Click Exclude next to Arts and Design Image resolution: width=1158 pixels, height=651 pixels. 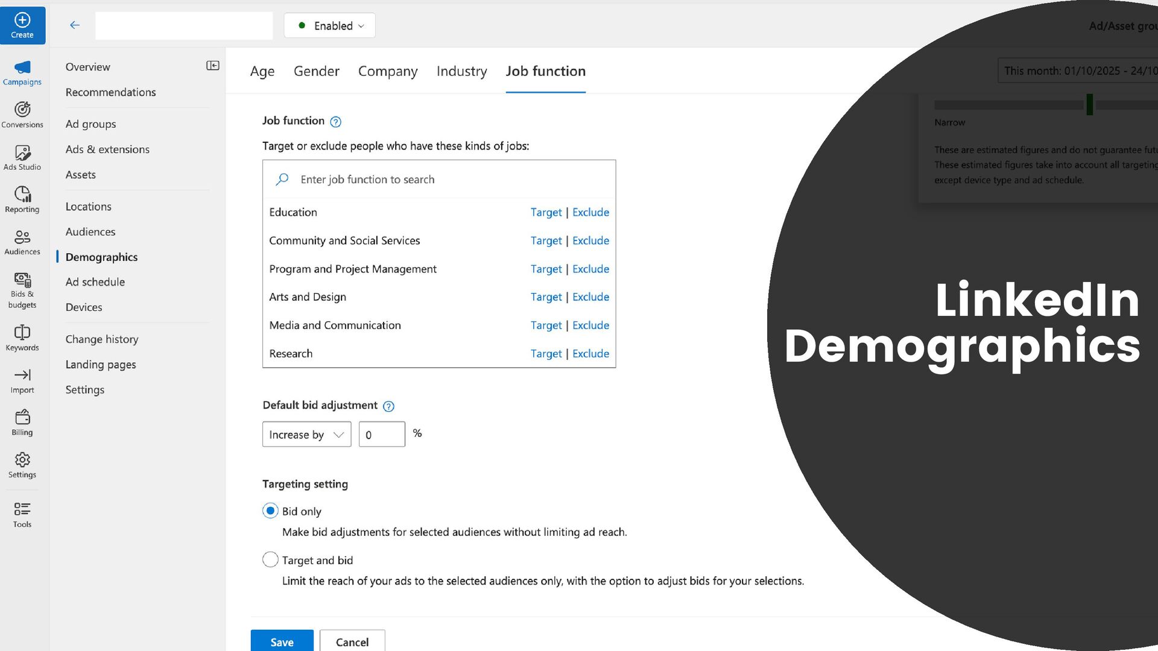click(x=590, y=297)
